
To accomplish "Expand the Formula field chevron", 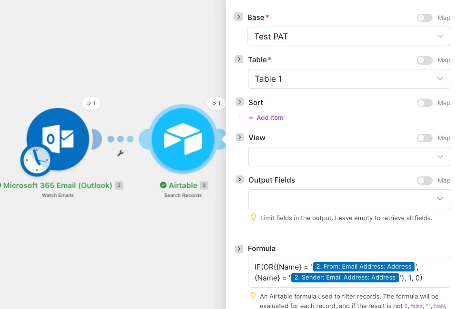I will coord(239,249).
